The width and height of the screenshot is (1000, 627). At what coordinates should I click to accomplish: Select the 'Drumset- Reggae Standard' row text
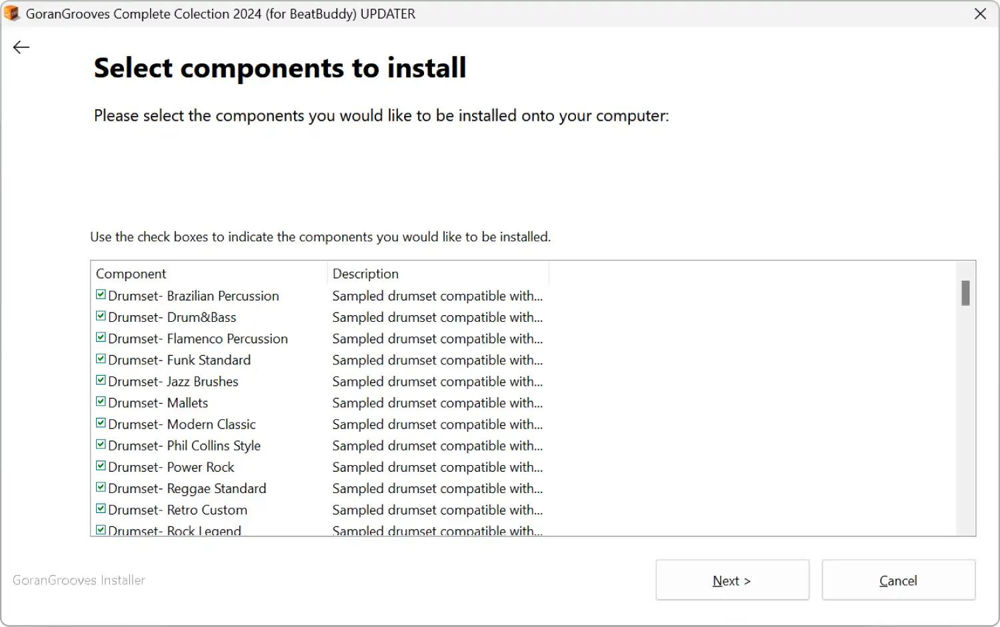pos(187,488)
